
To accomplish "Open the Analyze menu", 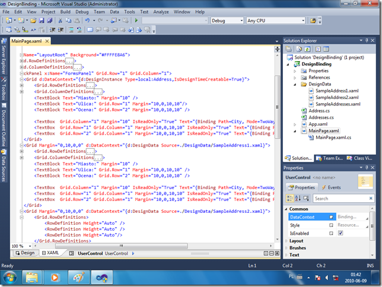I will click(x=161, y=12).
